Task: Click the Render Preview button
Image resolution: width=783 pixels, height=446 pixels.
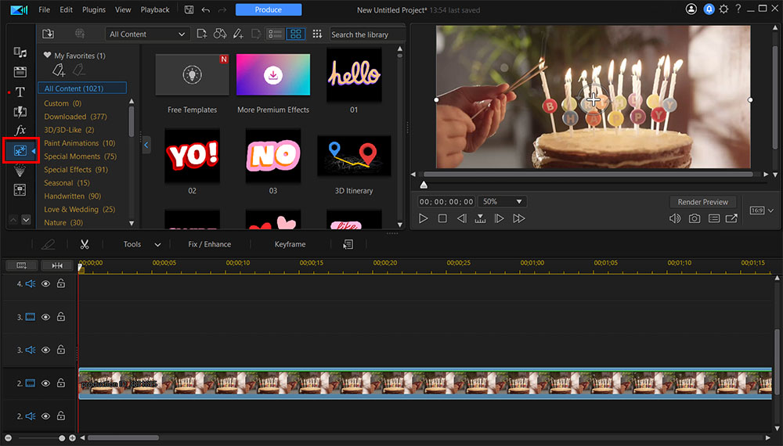Action: click(x=702, y=202)
